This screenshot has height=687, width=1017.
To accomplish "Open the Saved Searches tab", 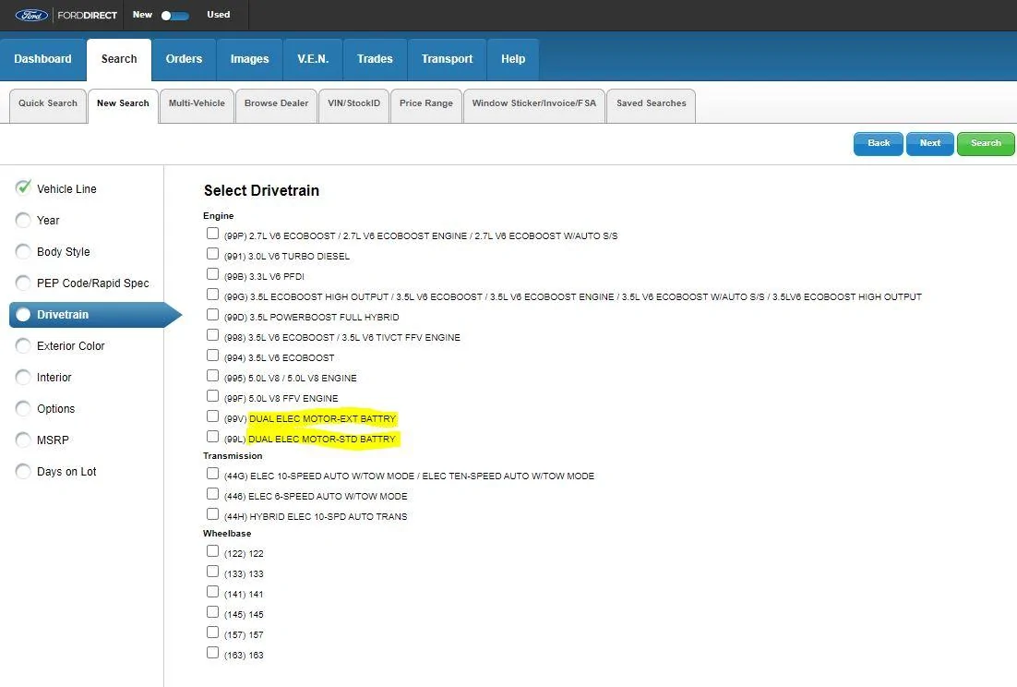I will click(651, 103).
